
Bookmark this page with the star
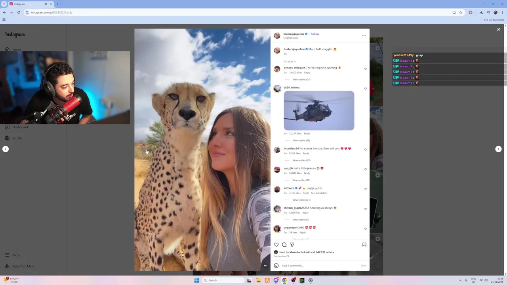tap(461, 12)
